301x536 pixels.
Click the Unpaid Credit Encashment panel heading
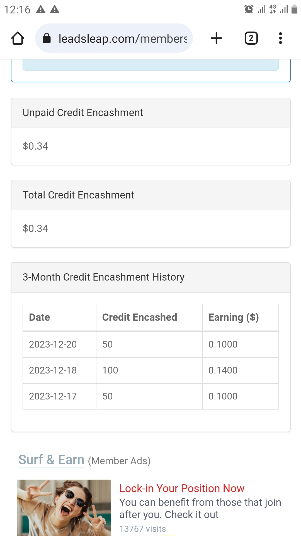[x=83, y=113]
